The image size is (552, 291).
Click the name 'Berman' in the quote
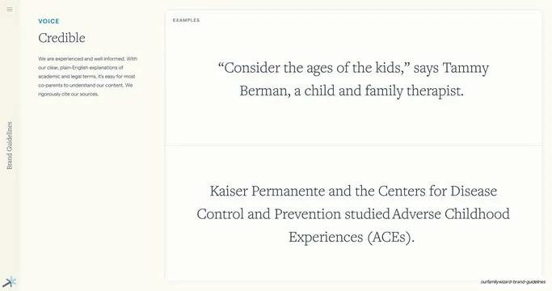(265, 91)
